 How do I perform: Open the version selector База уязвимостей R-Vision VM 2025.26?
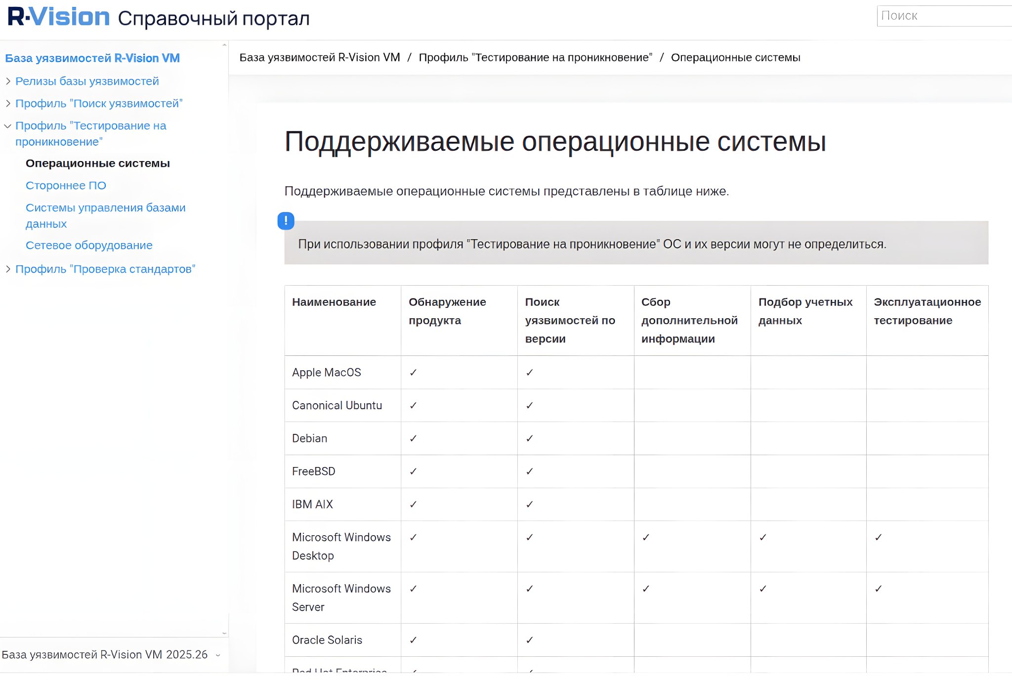(111, 654)
